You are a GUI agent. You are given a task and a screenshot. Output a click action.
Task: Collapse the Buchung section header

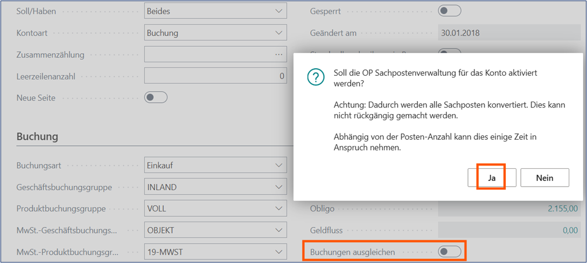coord(38,137)
